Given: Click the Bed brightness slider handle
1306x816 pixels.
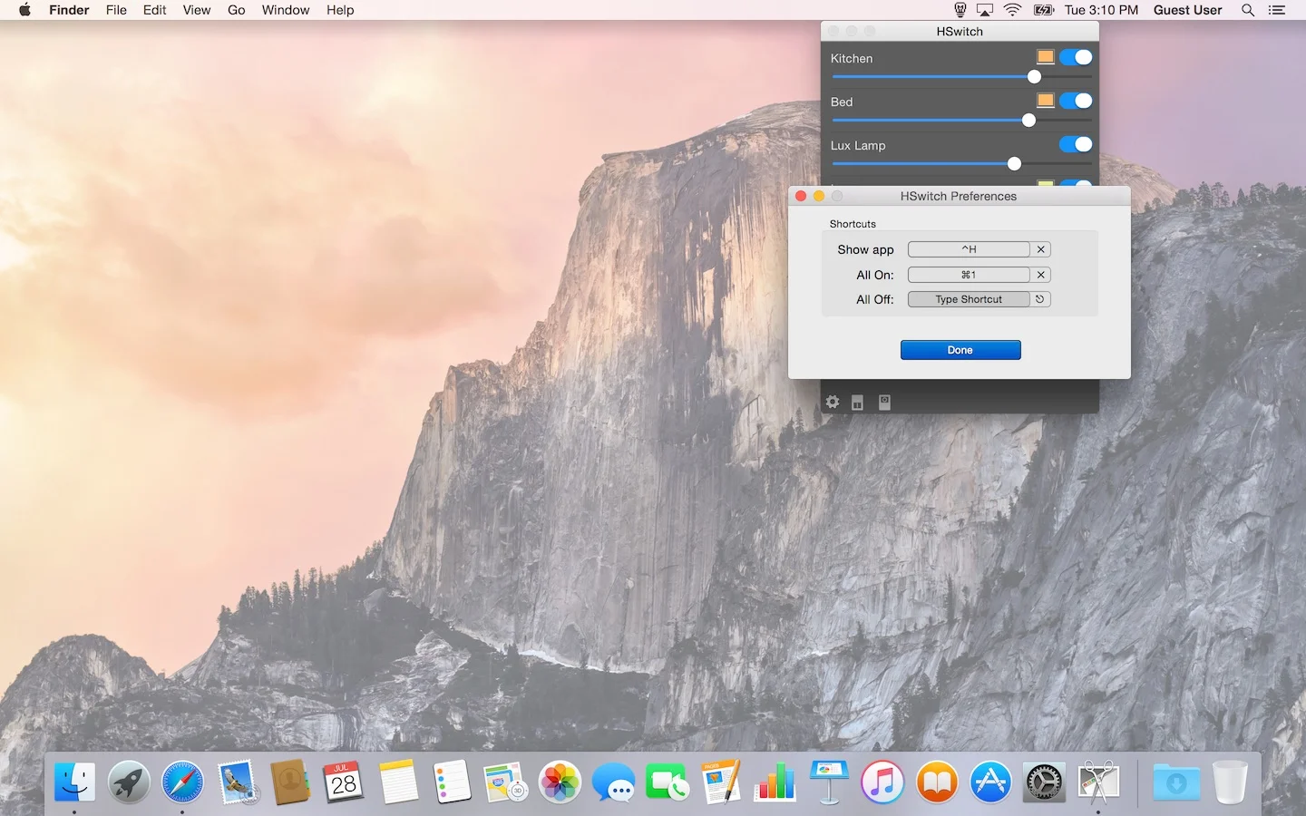Looking at the screenshot, I should click(1028, 121).
